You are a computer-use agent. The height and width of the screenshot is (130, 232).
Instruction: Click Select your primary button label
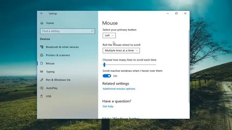click(120, 30)
